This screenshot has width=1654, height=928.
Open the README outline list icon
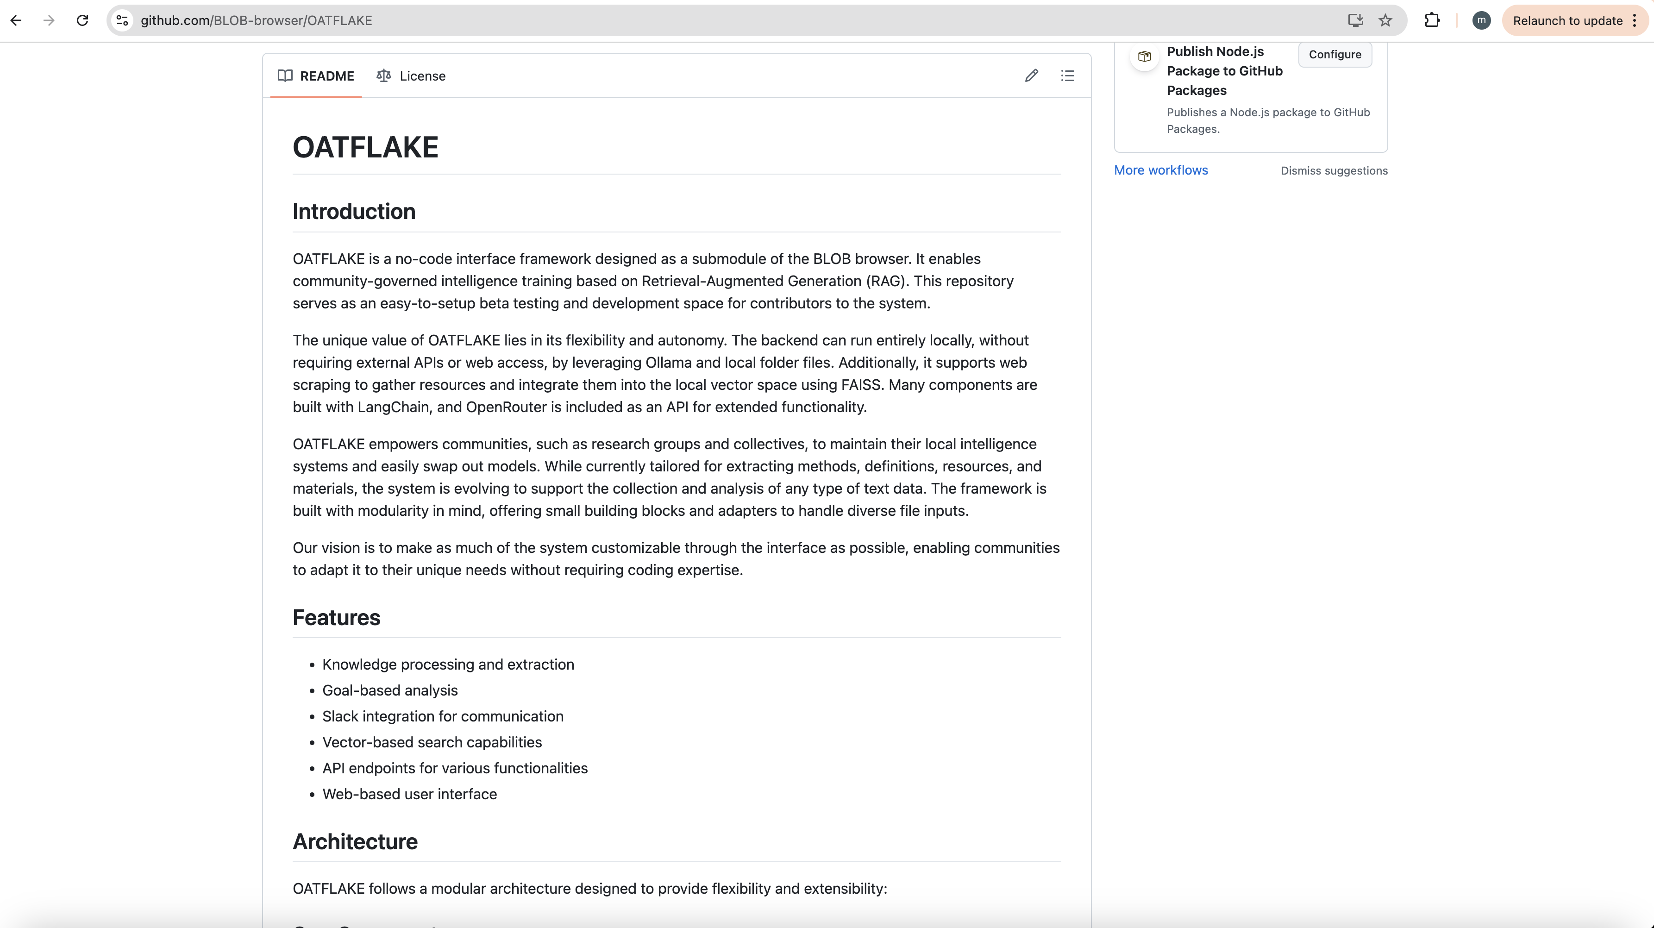(x=1067, y=76)
